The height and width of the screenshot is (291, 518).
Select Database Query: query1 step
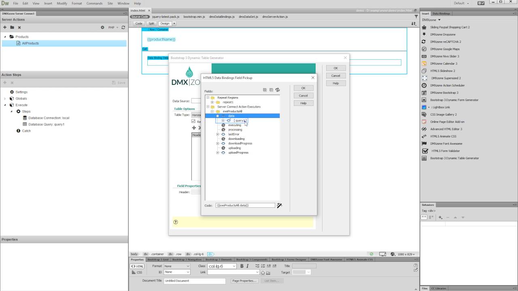[x=47, y=124]
